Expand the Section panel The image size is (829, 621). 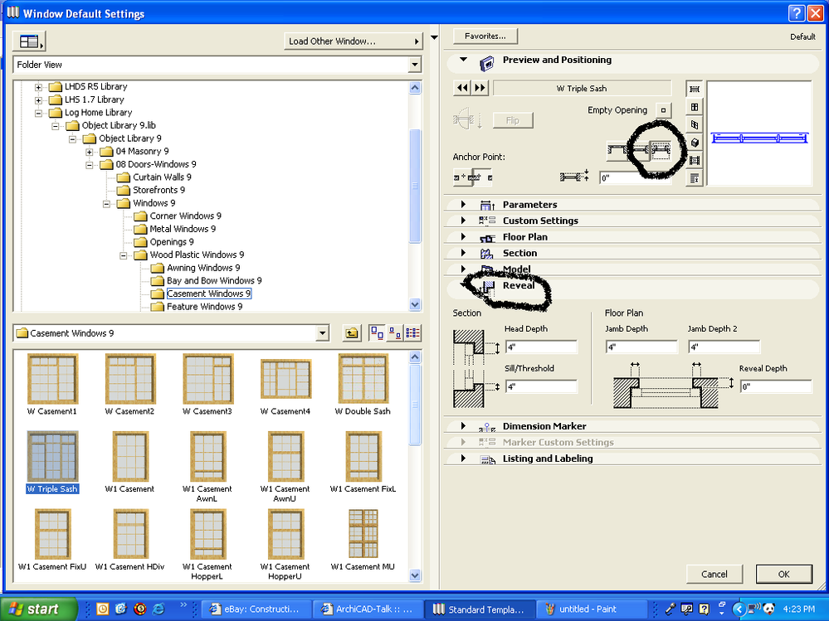[x=463, y=252]
